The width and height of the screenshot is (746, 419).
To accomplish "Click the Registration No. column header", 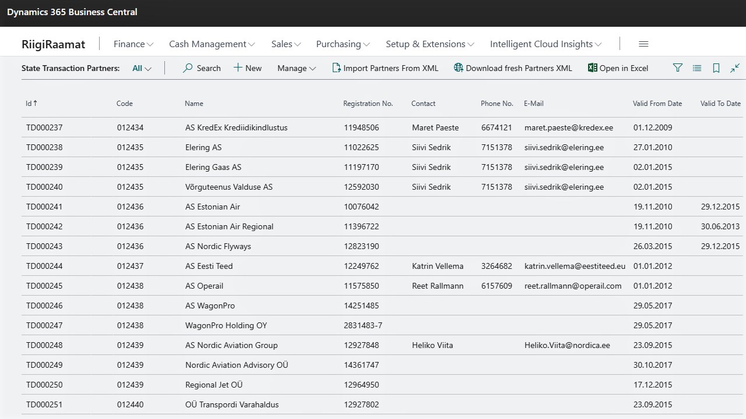I will click(368, 104).
